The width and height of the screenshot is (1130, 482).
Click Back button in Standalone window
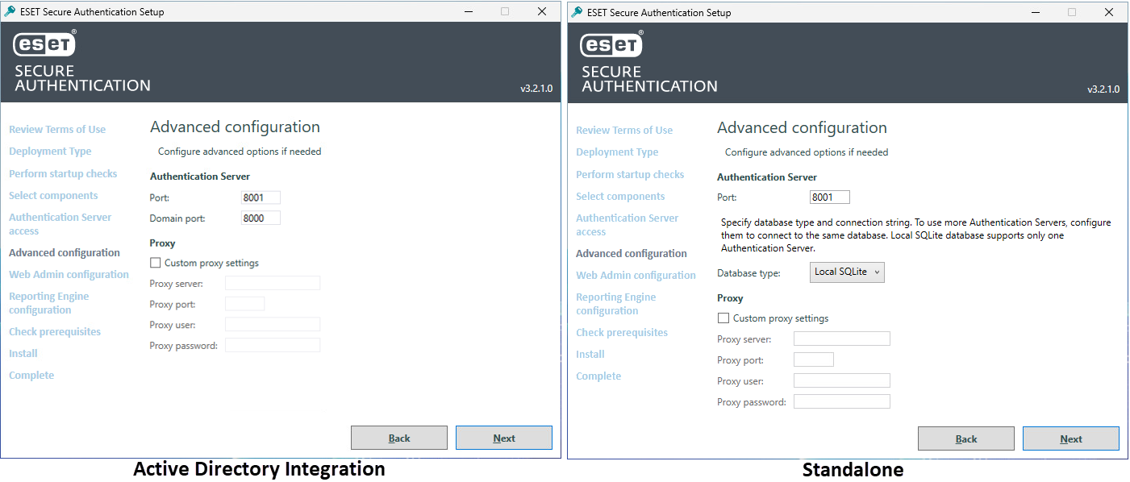click(966, 438)
